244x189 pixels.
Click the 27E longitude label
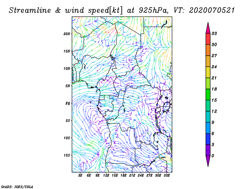point(149,176)
